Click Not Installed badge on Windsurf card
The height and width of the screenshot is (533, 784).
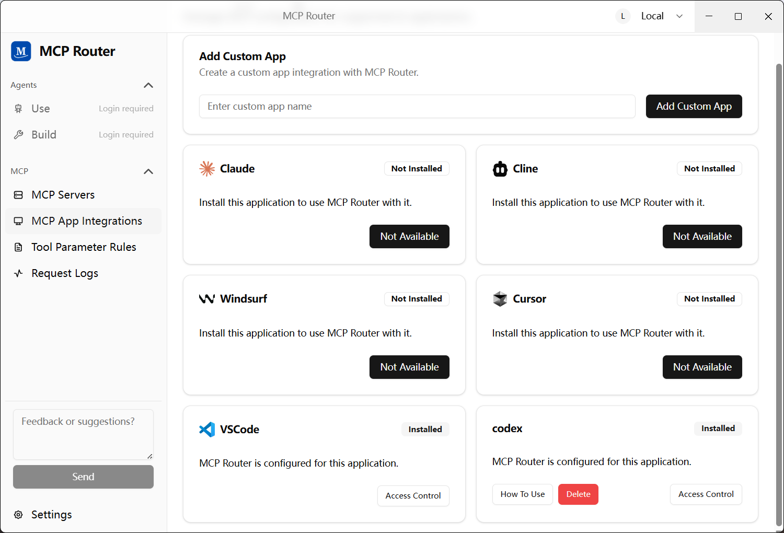pos(417,299)
